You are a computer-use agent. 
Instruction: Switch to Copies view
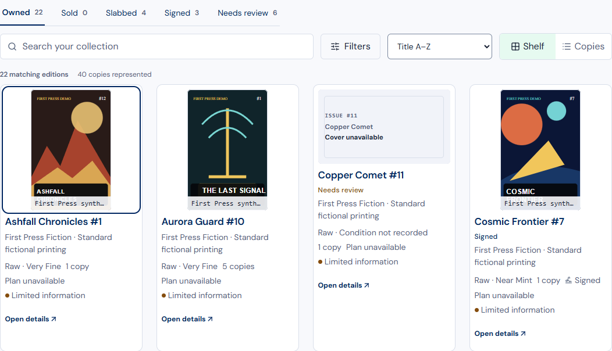[x=583, y=46]
